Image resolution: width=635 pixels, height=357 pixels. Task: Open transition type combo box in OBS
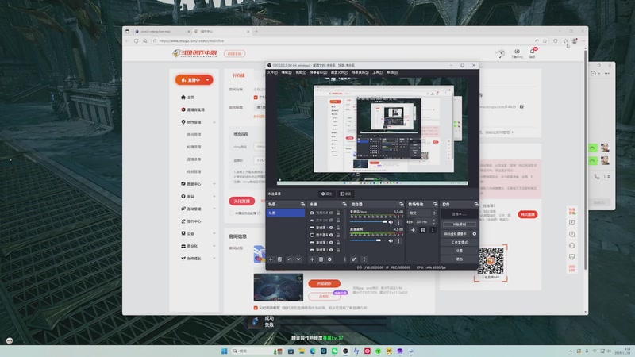pyautogui.click(x=422, y=213)
